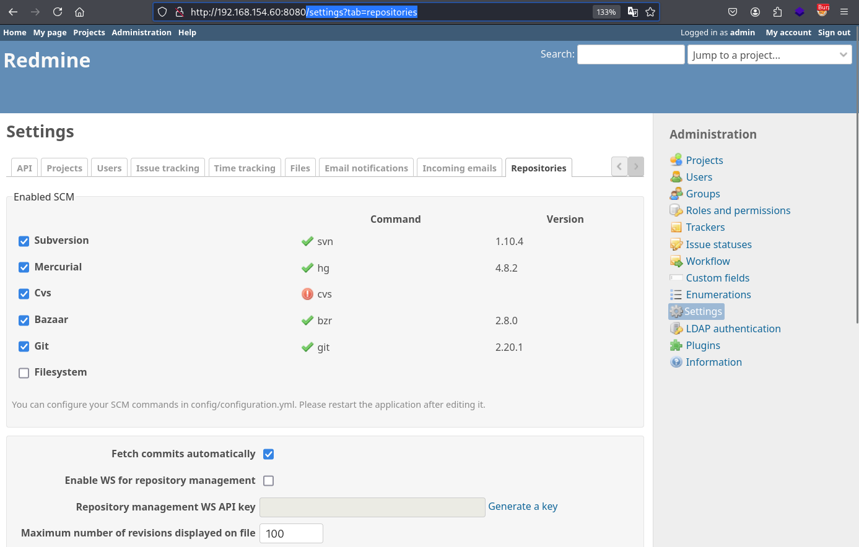
Task: Switch to the Time tracking tab
Action: (245, 168)
